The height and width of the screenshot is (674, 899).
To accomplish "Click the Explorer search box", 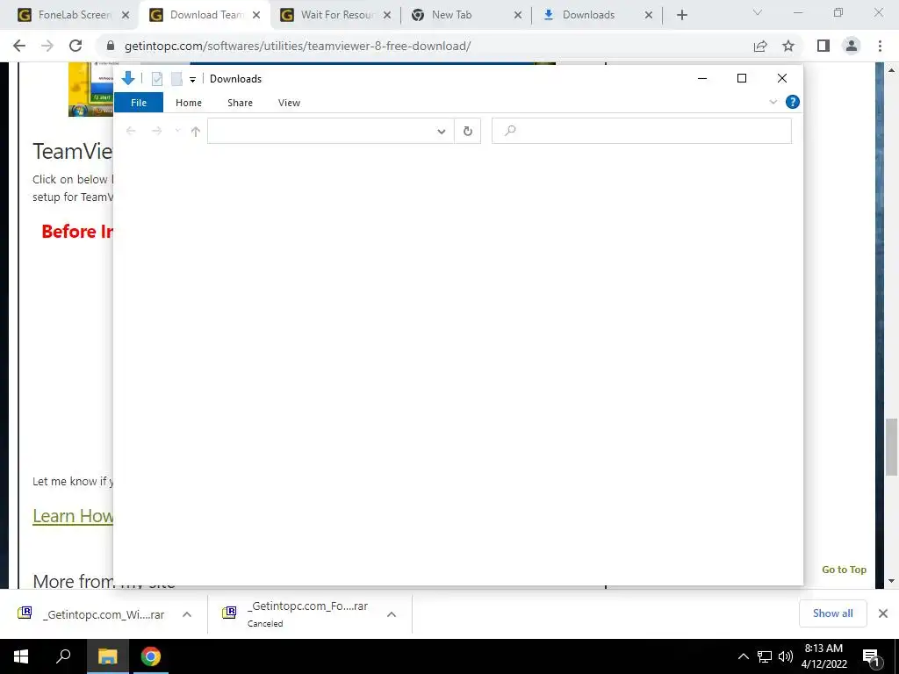I will coord(642,132).
